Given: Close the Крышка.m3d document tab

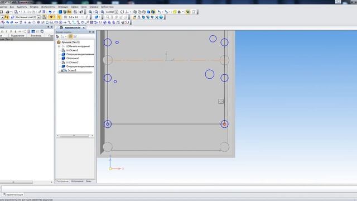Looking at the screenshot, I should pos(84,27).
